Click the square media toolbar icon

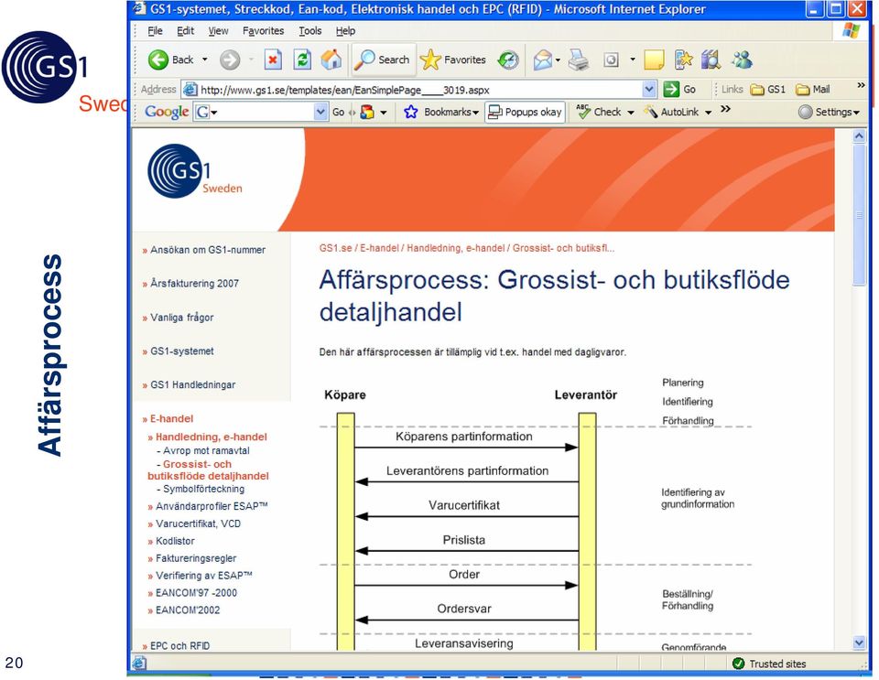point(611,59)
